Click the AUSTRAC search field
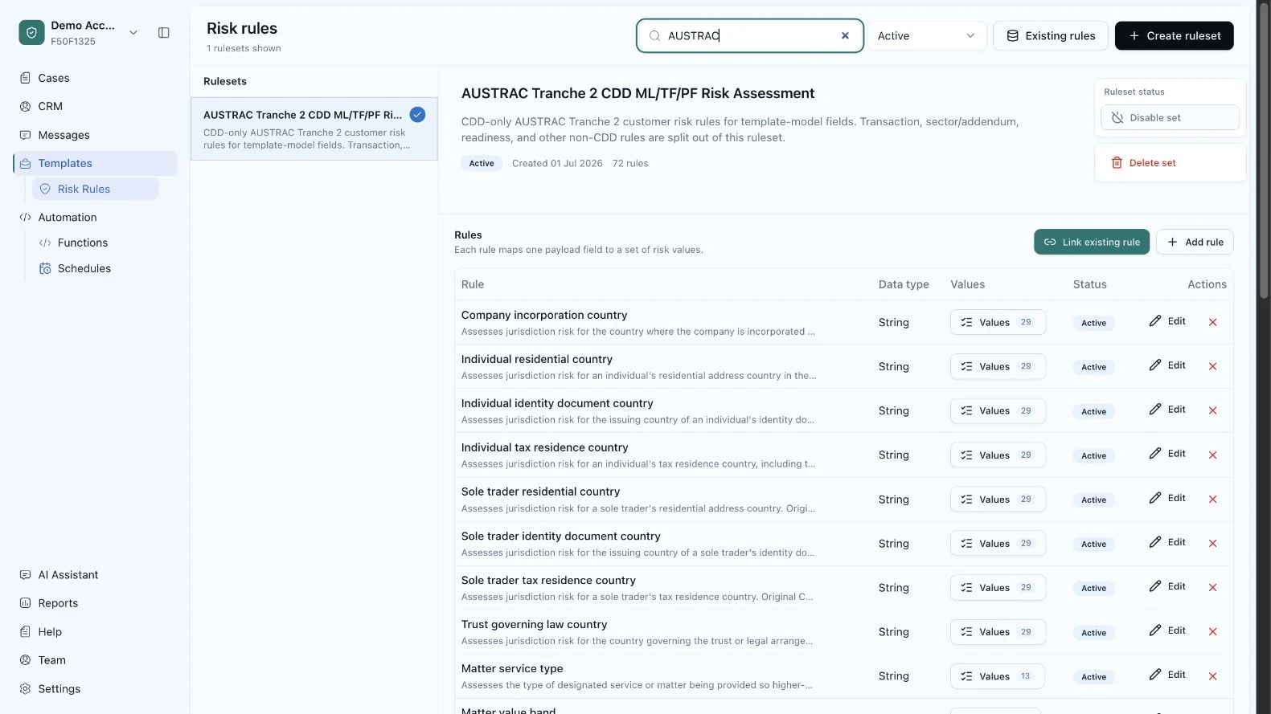 pyautogui.click(x=749, y=35)
